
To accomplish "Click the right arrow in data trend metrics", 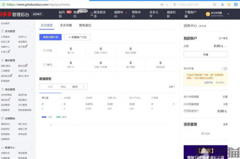I will [x=173, y=104].
